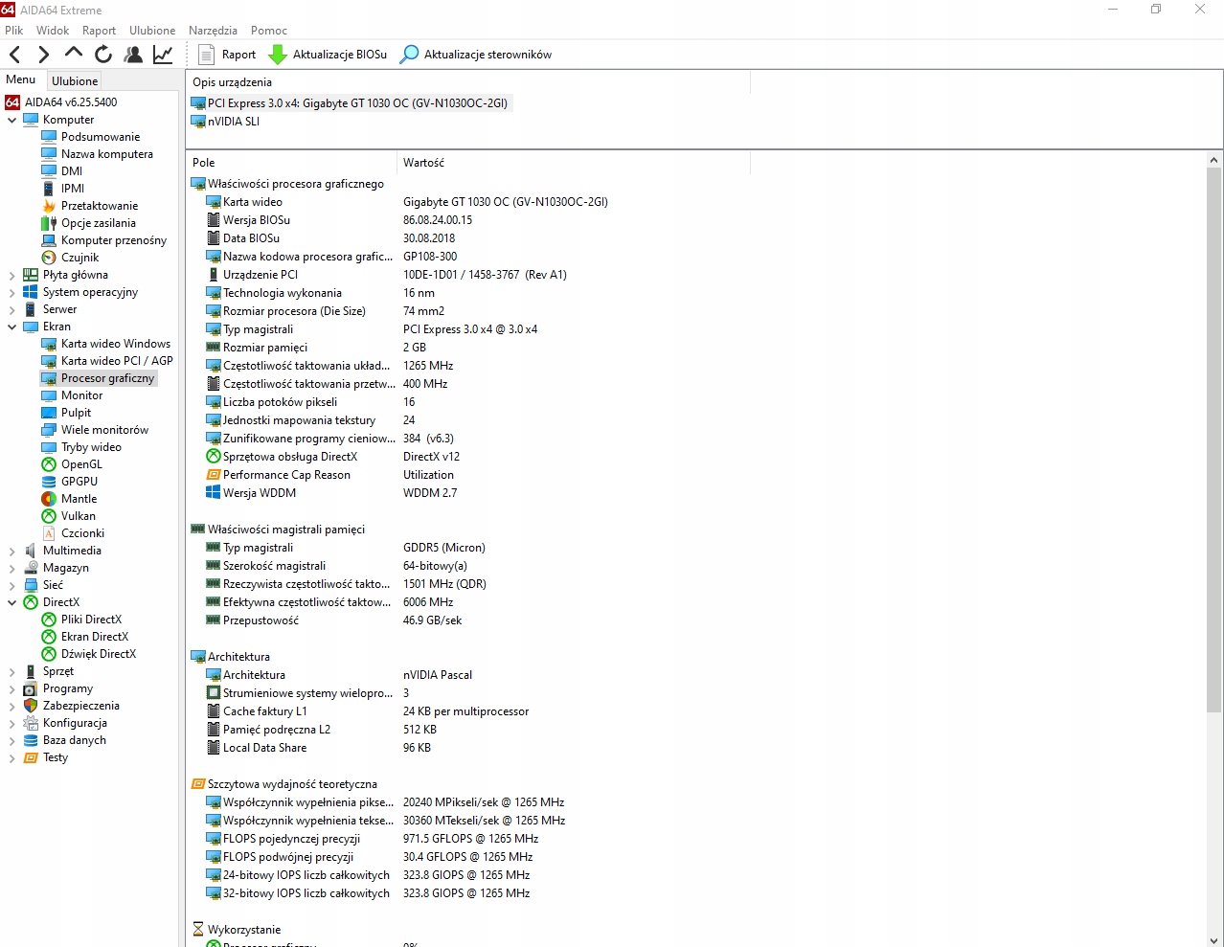Expand the Testy tree node
The image size is (1224, 947).
(11, 757)
